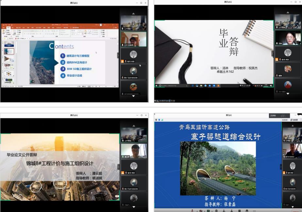
Task: Open more options ellipsis in tunnel meeting toolbar
Action: 254,210
